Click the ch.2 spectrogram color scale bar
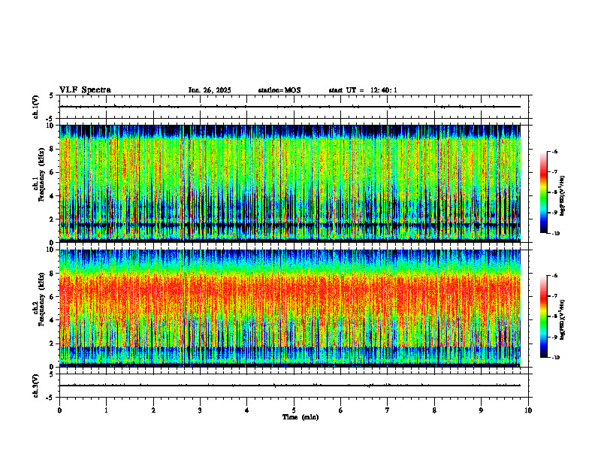Screen dimensions: 595x460 tap(543, 316)
